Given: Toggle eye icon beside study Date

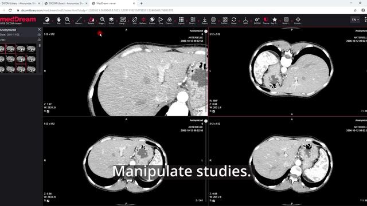Looking at the screenshot, I should point(39,34).
